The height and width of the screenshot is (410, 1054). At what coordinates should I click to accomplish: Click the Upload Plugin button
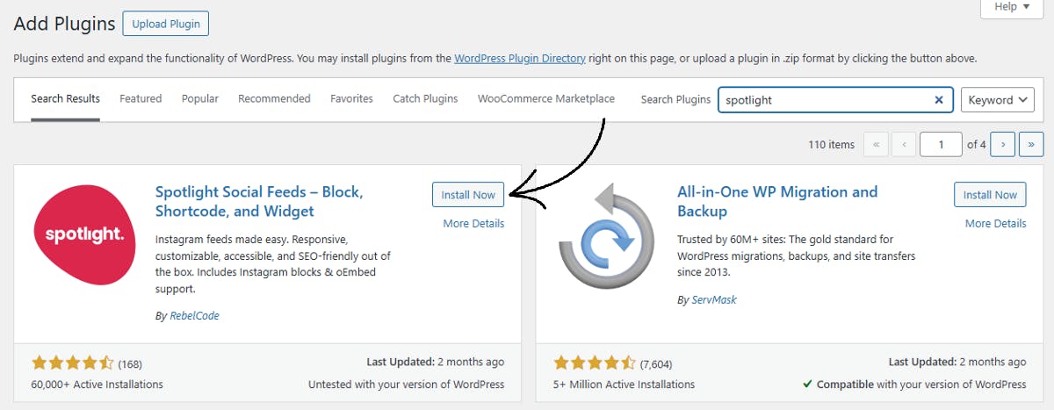pos(166,24)
